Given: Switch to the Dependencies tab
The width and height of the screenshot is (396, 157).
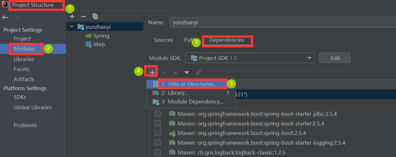Looking at the screenshot, I should 227,40.
